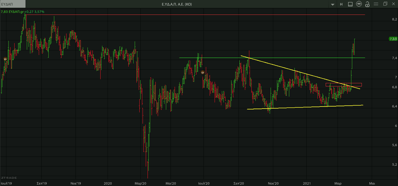Click the Σεπ'20 date label
This screenshot has height=186, width=398.
(239, 183)
